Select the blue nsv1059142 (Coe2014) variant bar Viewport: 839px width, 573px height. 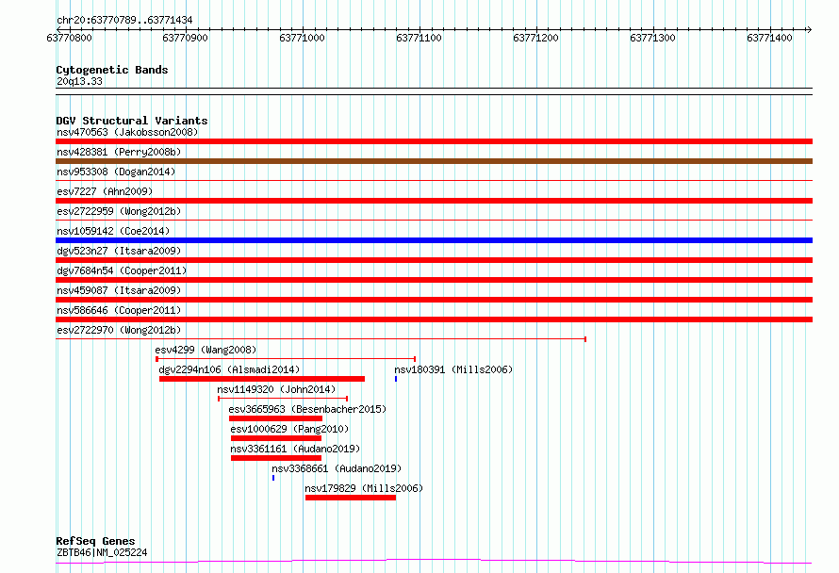(x=434, y=240)
